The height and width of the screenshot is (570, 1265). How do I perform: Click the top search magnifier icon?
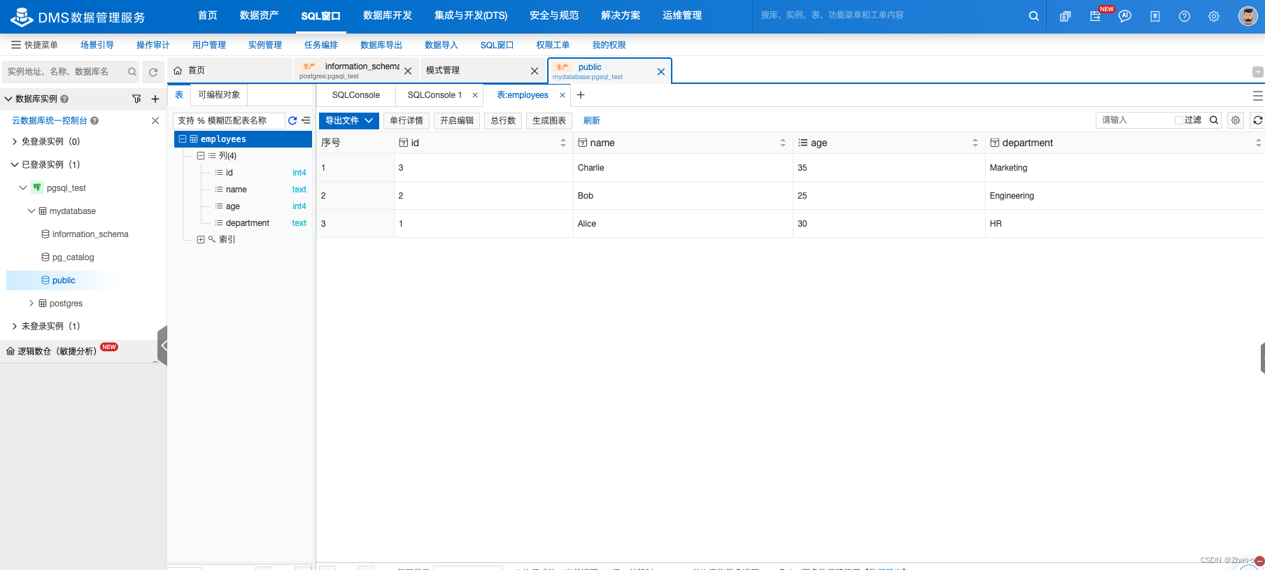tap(1033, 16)
